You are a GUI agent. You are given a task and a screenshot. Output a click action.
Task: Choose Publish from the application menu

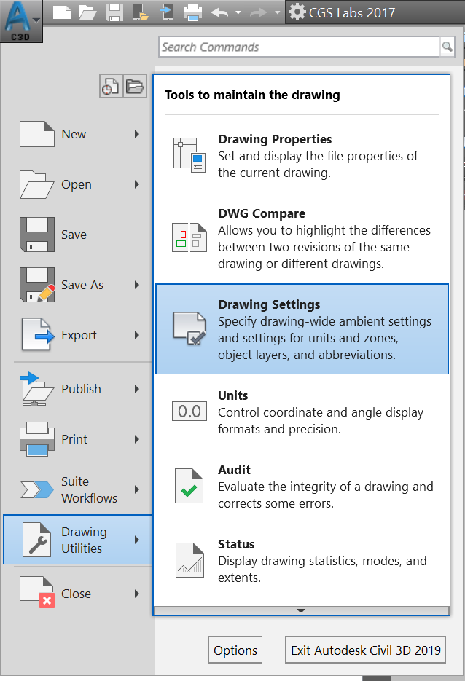[x=77, y=389]
